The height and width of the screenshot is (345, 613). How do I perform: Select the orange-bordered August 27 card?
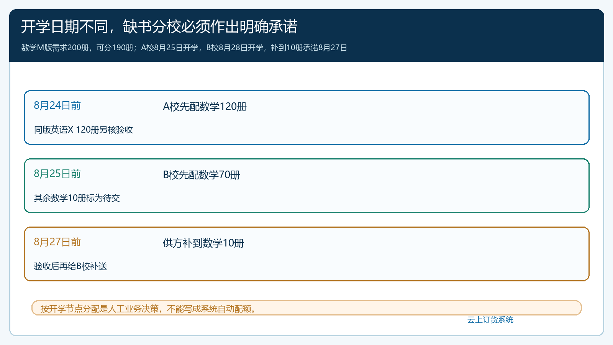(x=306, y=254)
